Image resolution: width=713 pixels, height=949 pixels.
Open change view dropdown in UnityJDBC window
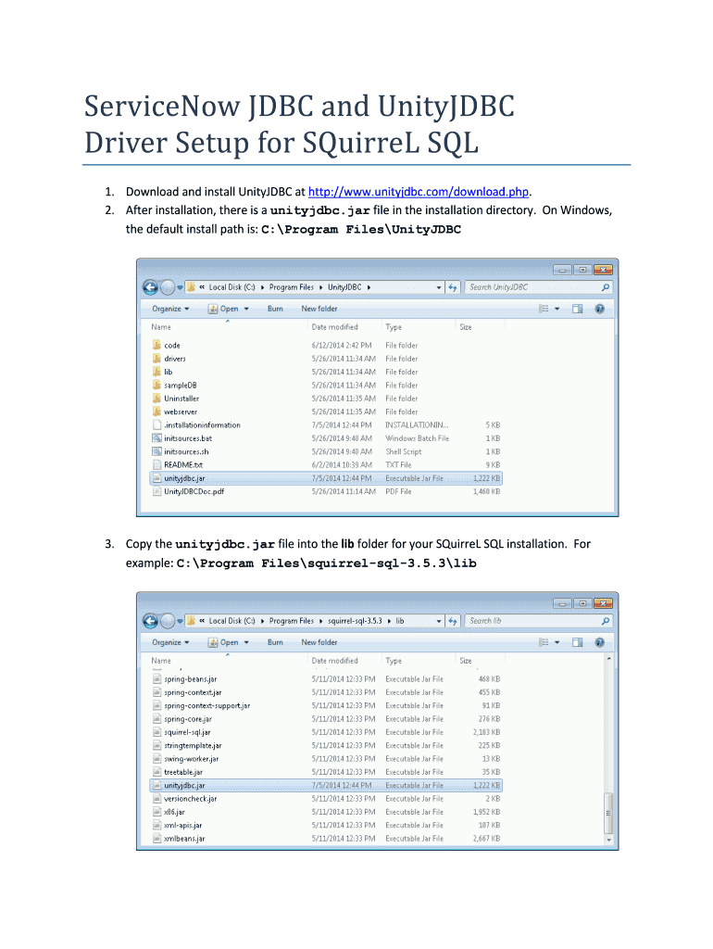[x=556, y=309]
